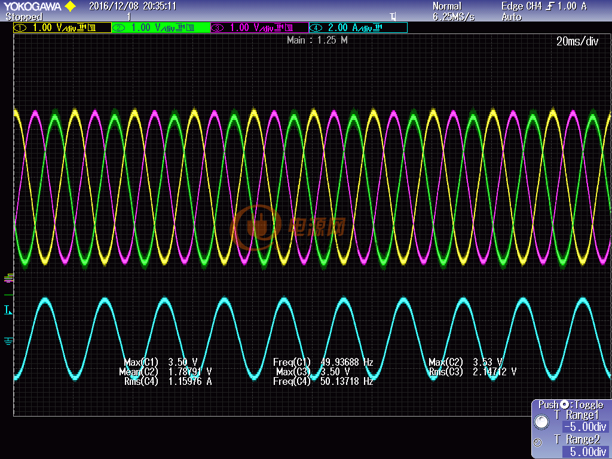
Task: Click the rising edge trigger slope icon
Action: (x=550, y=6)
